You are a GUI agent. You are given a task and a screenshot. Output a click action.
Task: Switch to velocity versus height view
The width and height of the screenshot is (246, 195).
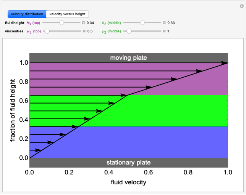(x=67, y=14)
